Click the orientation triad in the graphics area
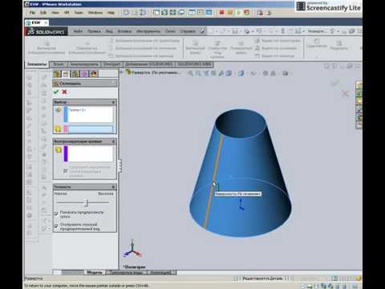Viewport: 385px width, 289px height. pos(132,250)
